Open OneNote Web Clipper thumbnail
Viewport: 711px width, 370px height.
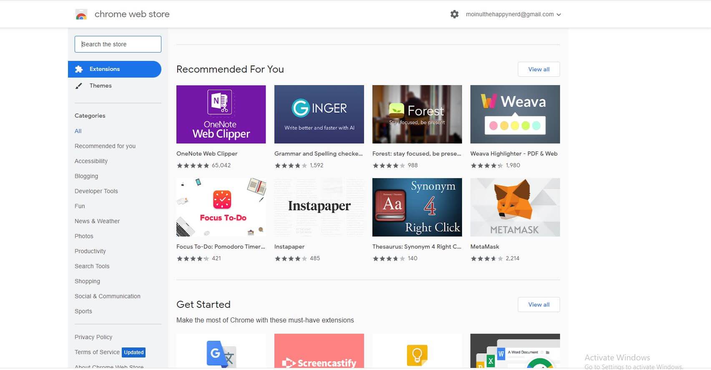(221, 114)
